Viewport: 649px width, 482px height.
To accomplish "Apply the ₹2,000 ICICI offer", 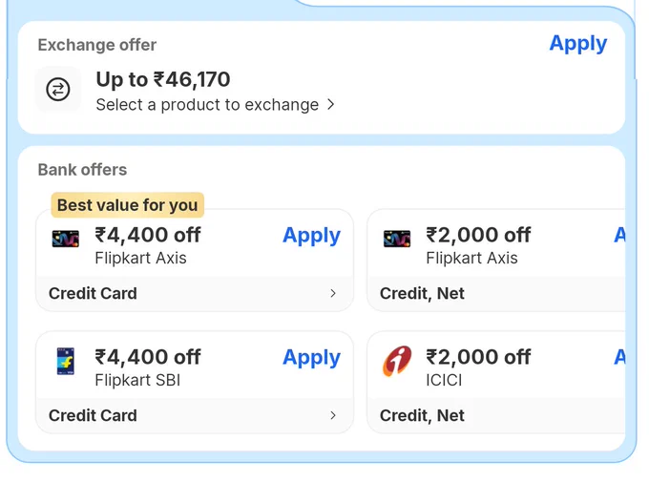I will [619, 357].
